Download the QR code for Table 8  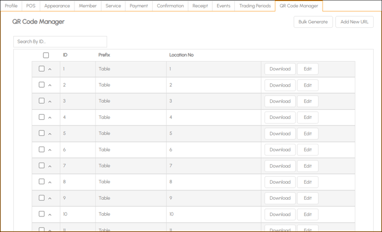280,182
